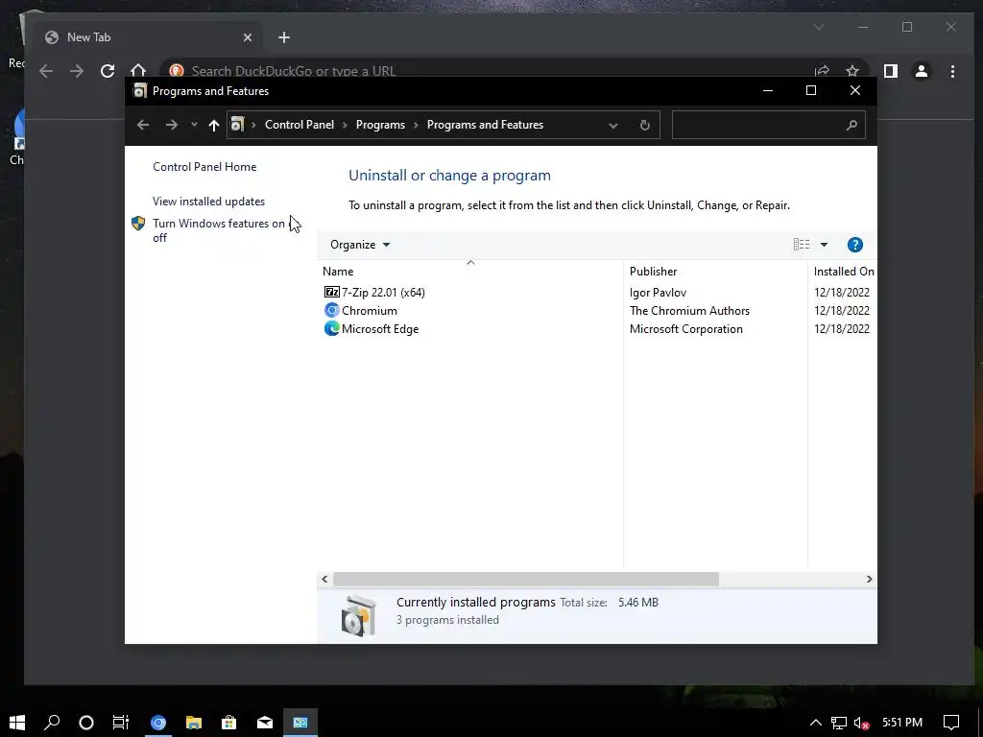Screen dimensions: 983x737
Task: Open recent locations dropdown arrow
Action: tap(194, 125)
